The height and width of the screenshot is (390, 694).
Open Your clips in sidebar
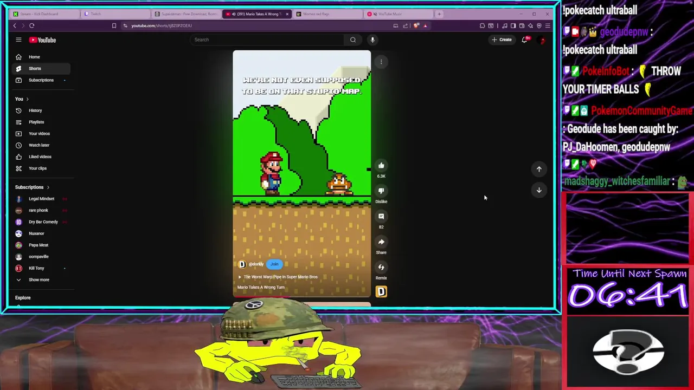pyautogui.click(x=41, y=168)
